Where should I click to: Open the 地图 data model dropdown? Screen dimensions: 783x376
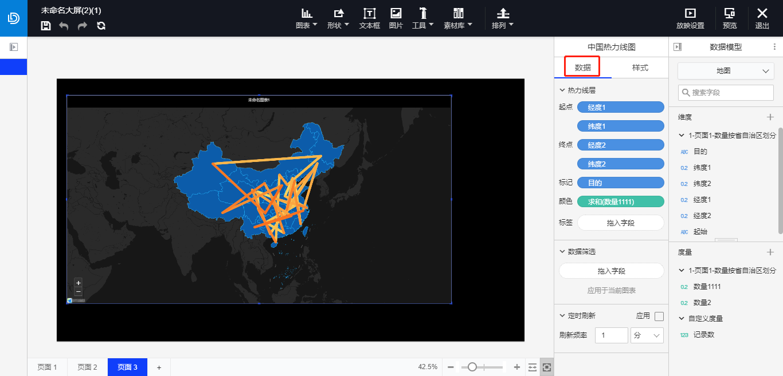[726, 71]
